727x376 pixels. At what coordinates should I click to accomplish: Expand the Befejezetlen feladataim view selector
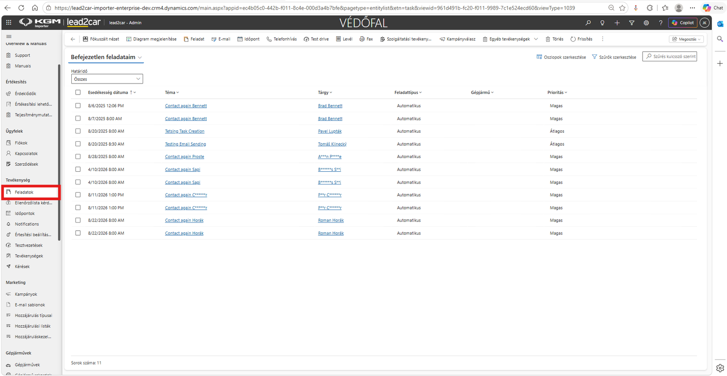(x=140, y=57)
